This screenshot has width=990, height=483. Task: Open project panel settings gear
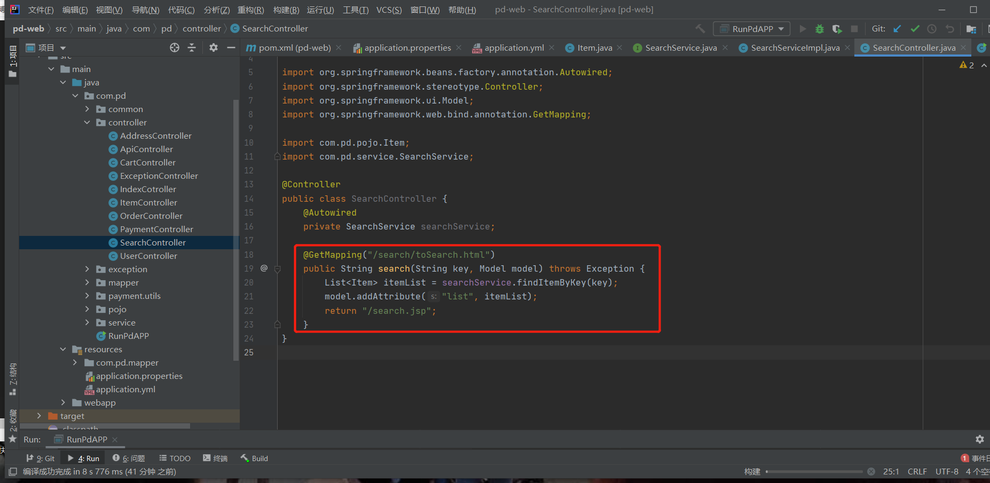coord(214,47)
